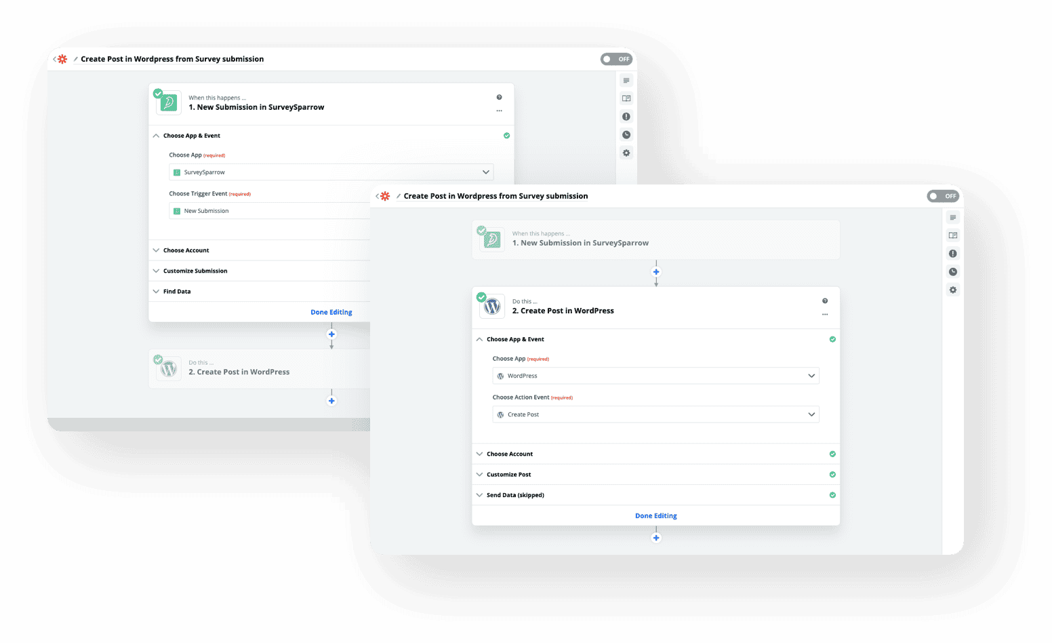1052x643 pixels.
Task: Open history clock icon in front window sidebar
Action: coord(953,272)
